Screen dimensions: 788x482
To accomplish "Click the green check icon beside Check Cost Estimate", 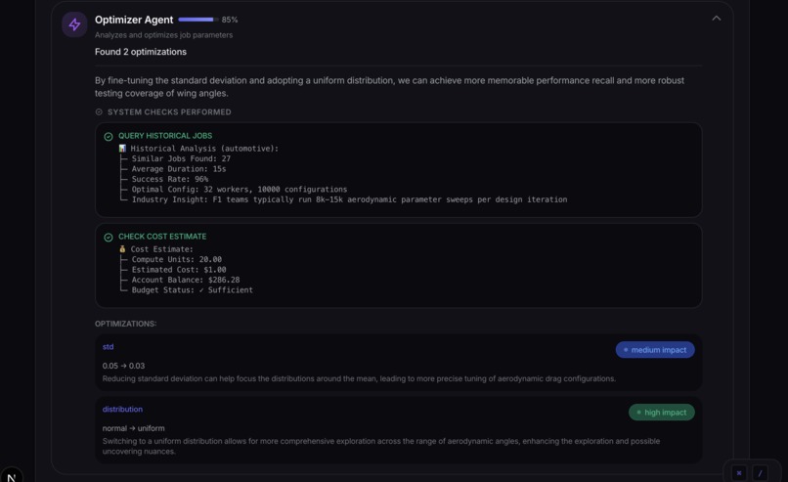I will [x=109, y=238].
